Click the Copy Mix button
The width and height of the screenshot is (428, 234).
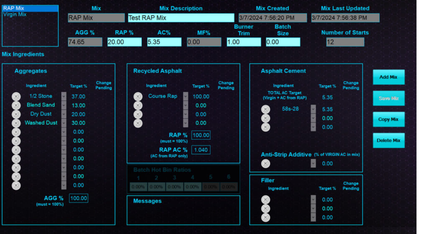click(389, 119)
